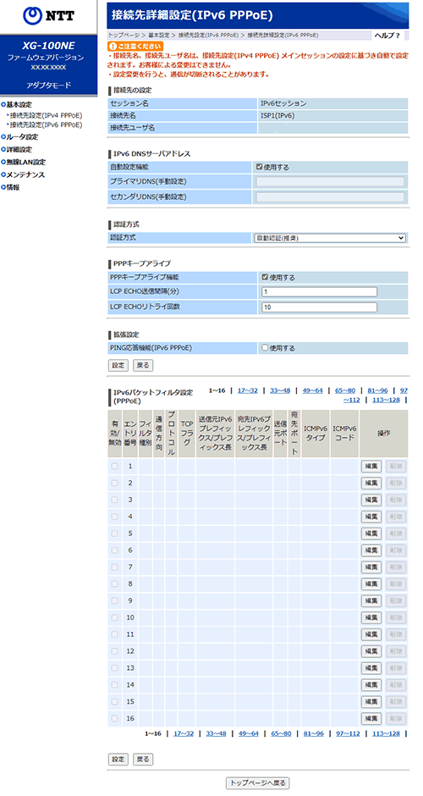
Task: Open the 認証方式 dropdown
Action: coord(330,238)
